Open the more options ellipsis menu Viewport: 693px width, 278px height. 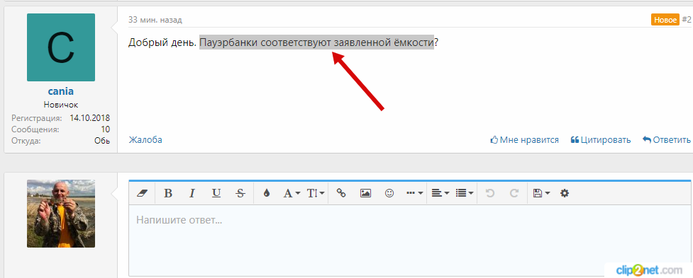pos(414,193)
